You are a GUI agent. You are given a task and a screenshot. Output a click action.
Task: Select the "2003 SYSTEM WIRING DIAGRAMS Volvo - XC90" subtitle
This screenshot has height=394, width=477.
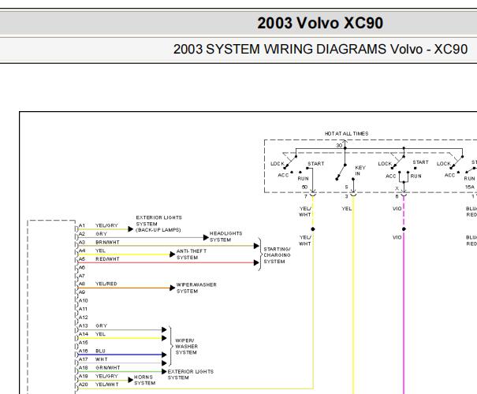pos(320,49)
